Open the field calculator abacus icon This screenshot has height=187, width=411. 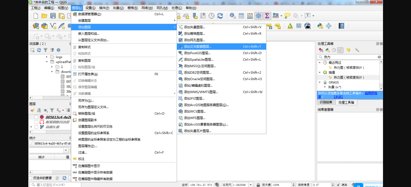tap(250, 16)
